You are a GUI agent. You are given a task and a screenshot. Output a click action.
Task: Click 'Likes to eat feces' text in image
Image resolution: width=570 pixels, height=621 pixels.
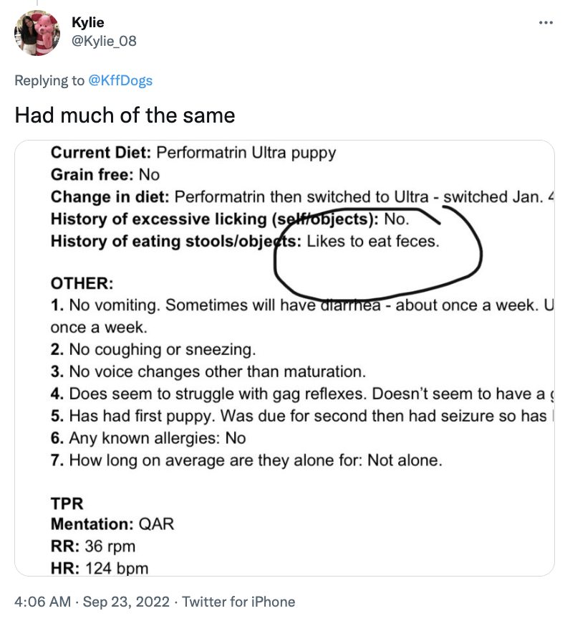(x=372, y=241)
